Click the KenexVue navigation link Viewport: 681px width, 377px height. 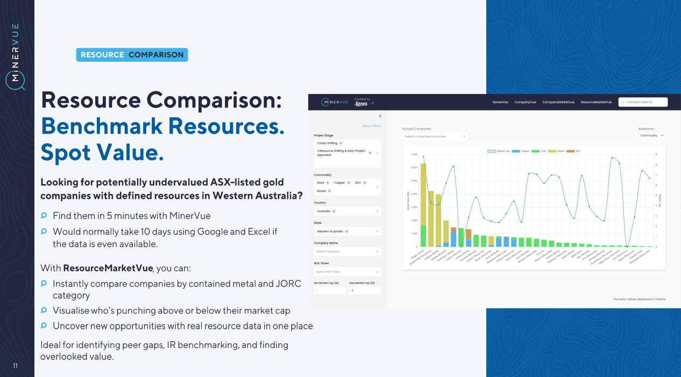[500, 102]
